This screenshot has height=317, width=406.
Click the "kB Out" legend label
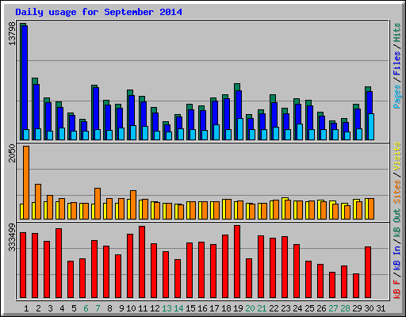tap(396, 222)
